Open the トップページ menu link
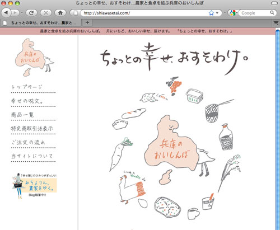 [27, 87]
